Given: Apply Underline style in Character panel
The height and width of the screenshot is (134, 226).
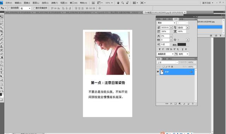Looking at the screenshot, I should 183,49.
